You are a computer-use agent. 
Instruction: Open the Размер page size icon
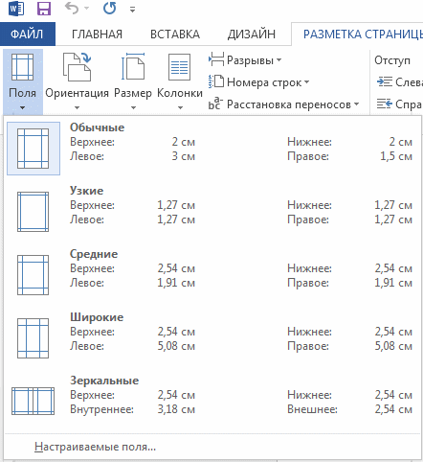tap(133, 67)
